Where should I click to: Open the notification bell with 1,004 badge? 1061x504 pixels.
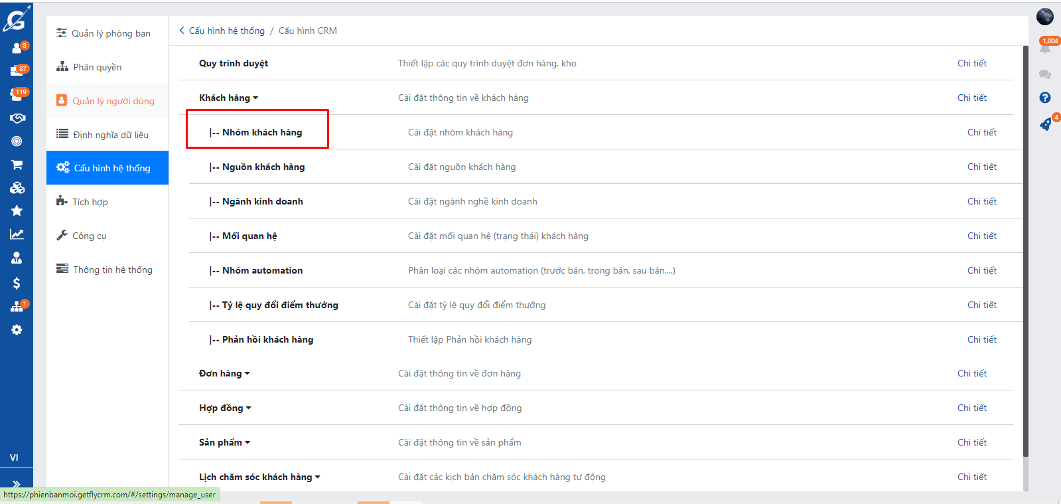(1045, 48)
